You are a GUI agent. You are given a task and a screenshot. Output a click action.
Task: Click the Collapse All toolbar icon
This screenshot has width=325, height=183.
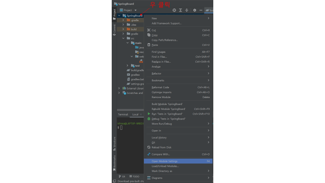[x=186, y=10]
